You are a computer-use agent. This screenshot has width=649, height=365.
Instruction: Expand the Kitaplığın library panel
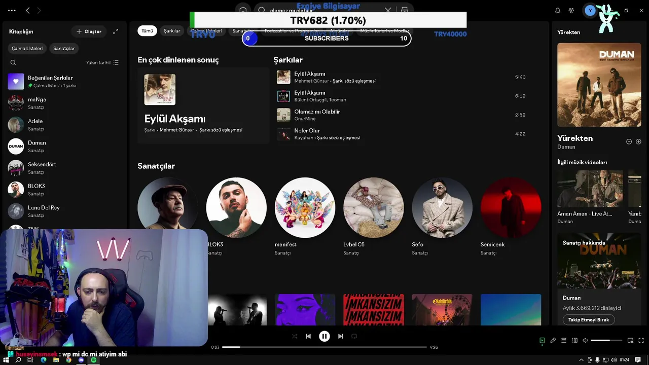[116, 31]
